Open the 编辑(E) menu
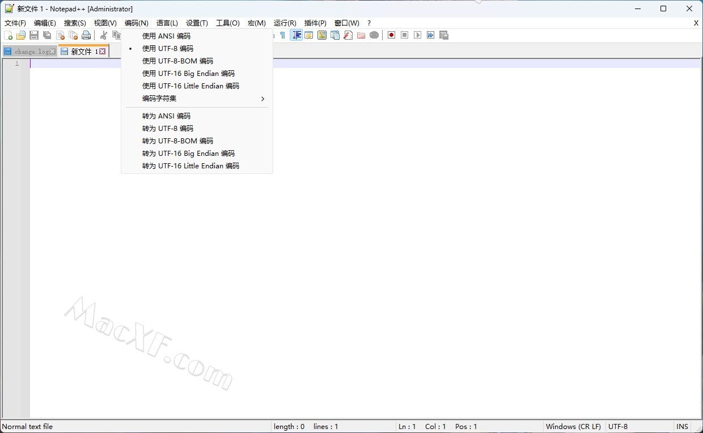 tap(45, 23)
